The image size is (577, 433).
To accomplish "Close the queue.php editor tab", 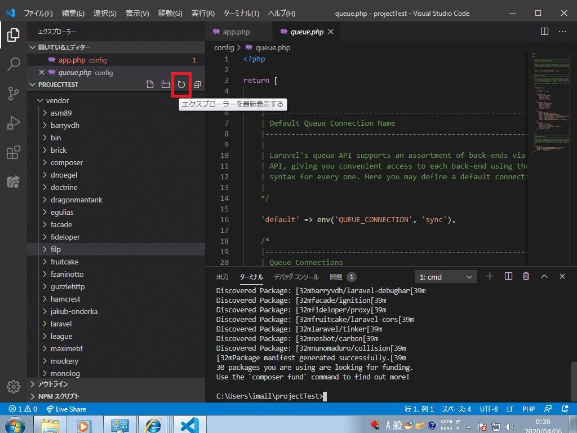I will [x=331, y=32].
